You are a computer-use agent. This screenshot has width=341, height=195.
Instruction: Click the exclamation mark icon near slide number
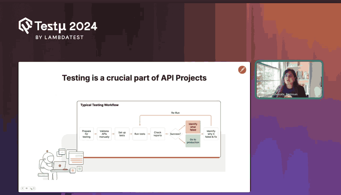coord(34,188)
